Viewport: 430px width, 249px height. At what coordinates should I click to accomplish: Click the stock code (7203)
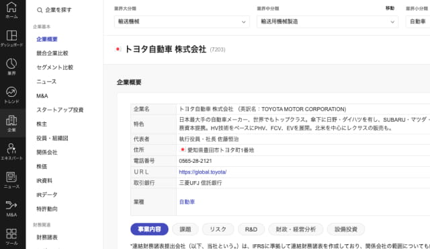coord(218,50)
